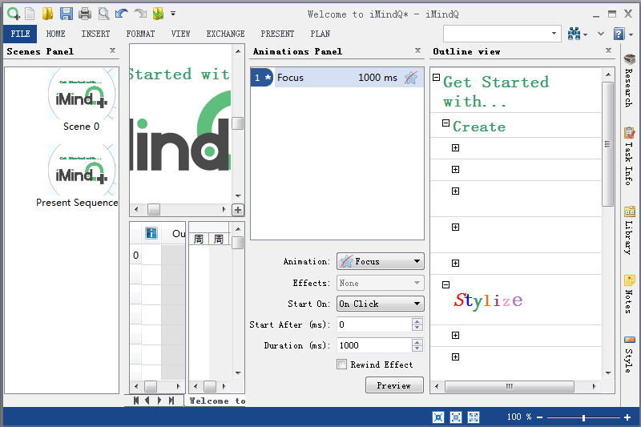Click the zoom slider handle
641x427 pixels.
[x=584, y=417]
